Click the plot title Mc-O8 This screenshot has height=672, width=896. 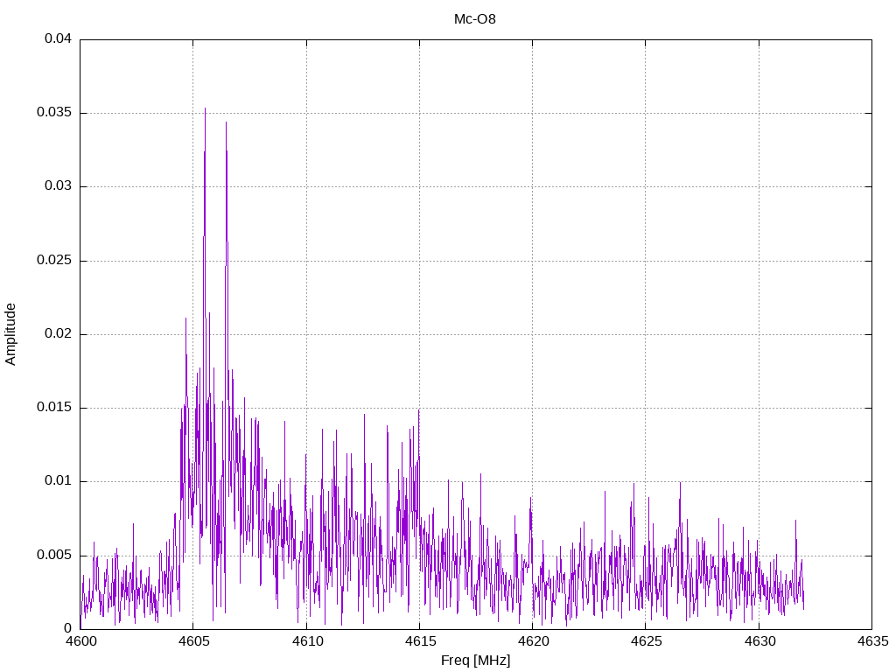[475, 18]
